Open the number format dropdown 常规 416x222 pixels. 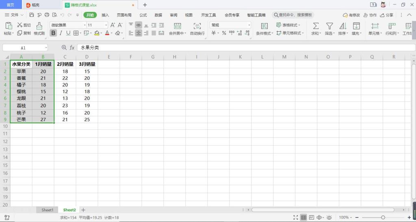click(x=230, y=25)
